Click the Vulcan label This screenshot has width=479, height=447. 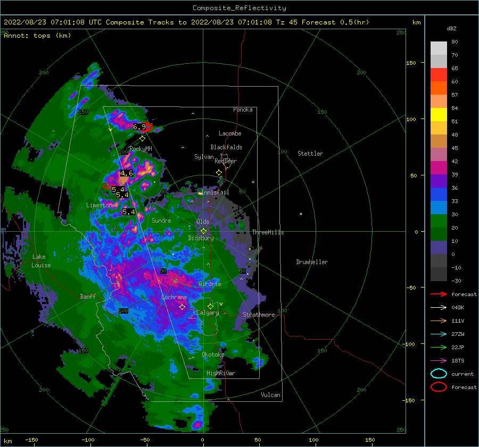pos(271,395)
